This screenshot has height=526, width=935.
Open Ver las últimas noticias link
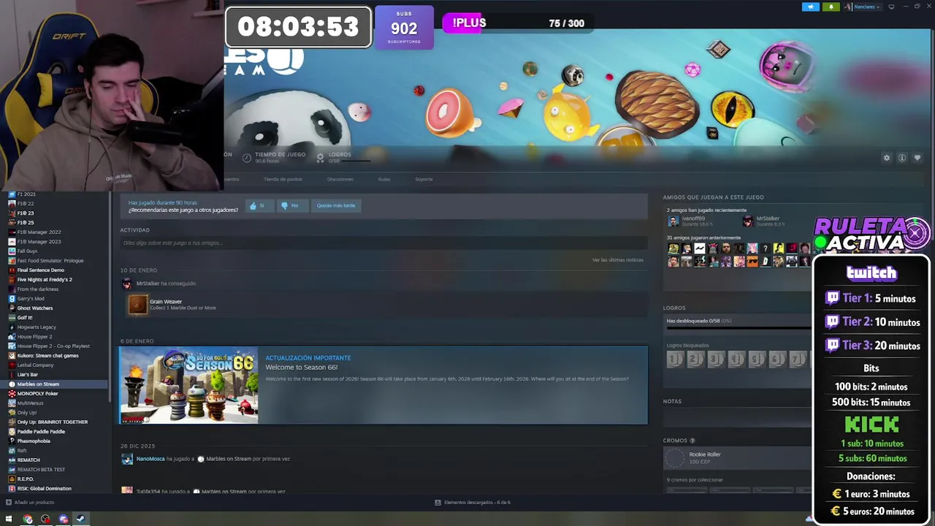pyautogui.click(x=618, y=260)
